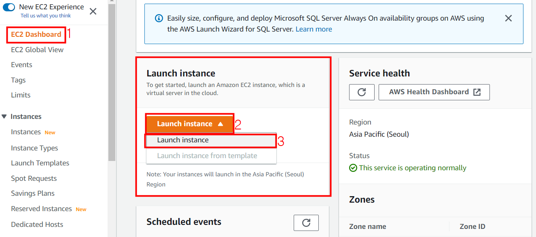Choose Launch instance menu option
The width and height of the screenshot is (536, 237).
pos(211,140)
